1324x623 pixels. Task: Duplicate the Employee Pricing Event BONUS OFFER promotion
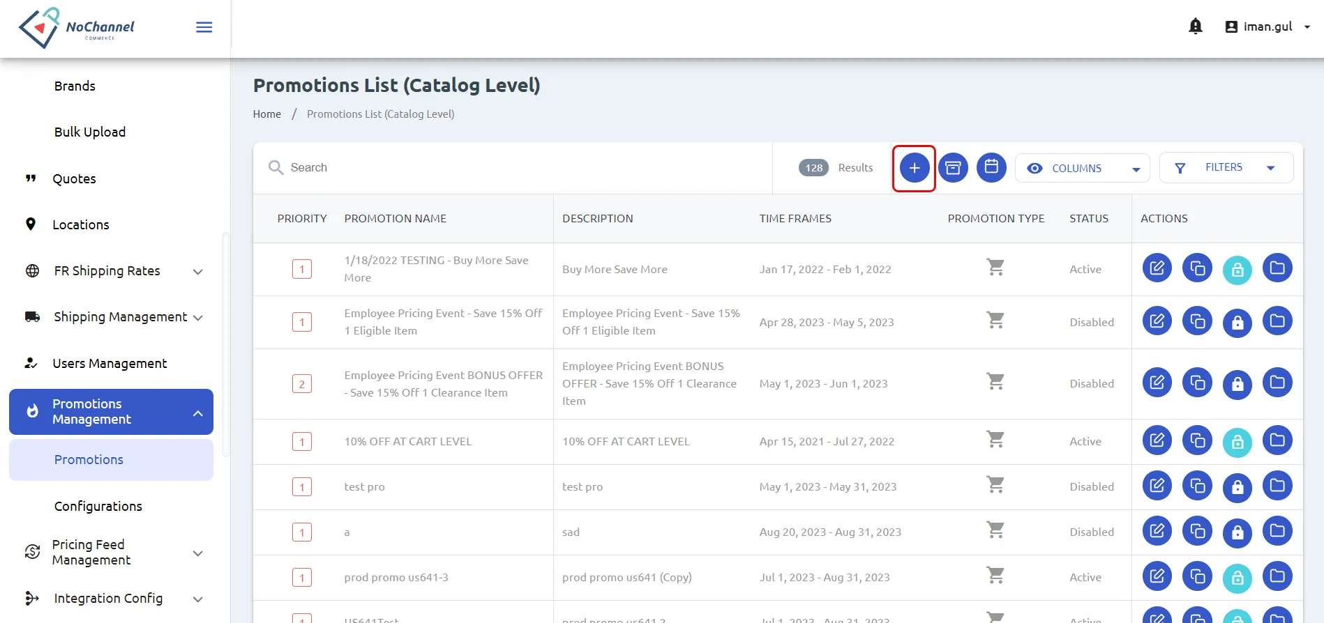click(1197, 383)
